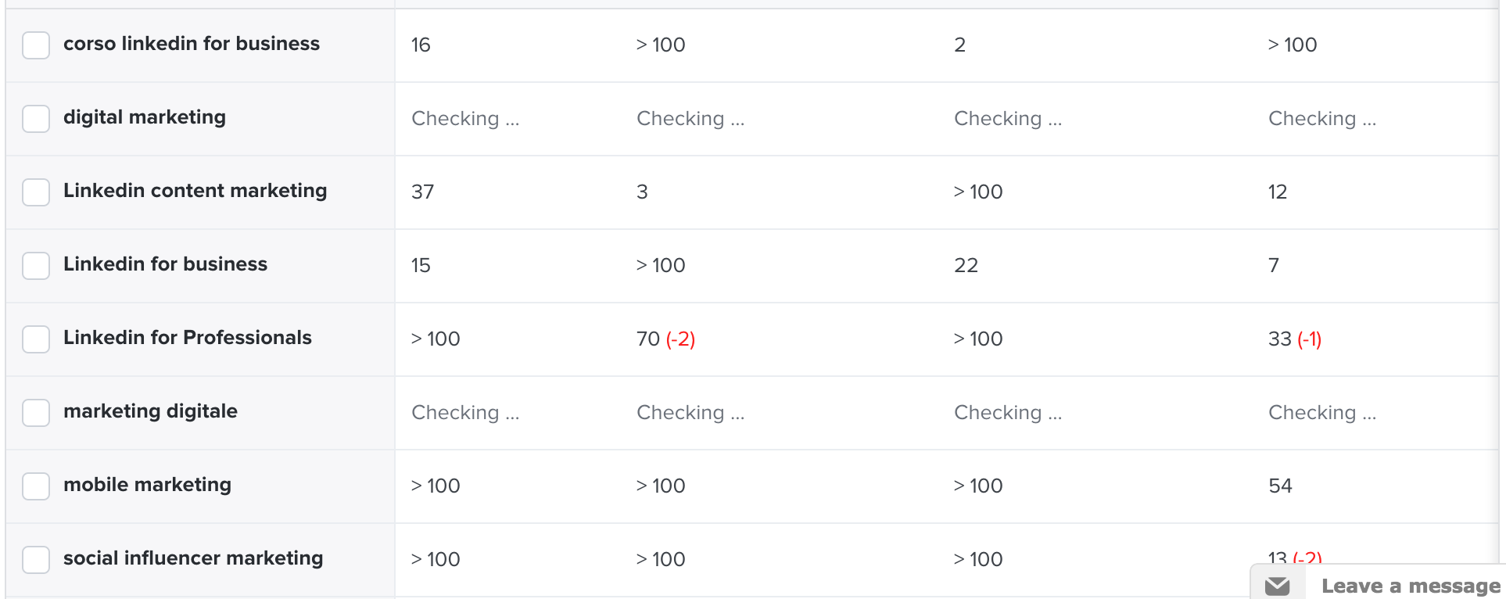Select the mobile marketing row checkbox
The width and height of the screenshot is (1506, 599).
[36, 486]
